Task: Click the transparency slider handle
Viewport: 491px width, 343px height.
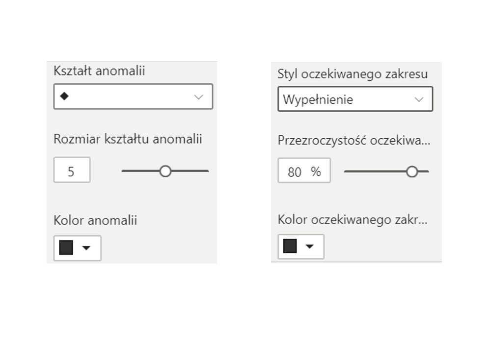Action: tap(412, 171)
